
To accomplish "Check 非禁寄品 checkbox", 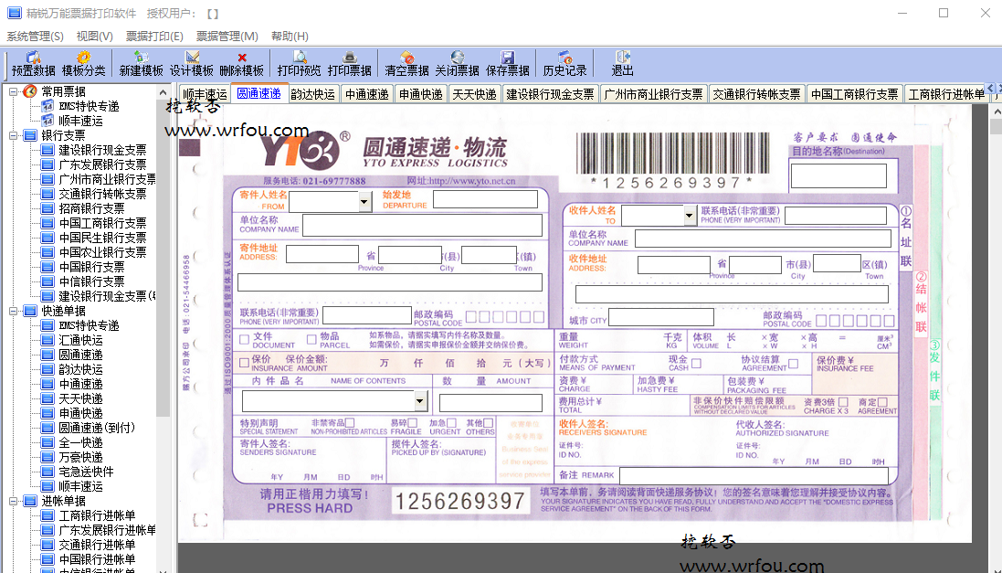I will (350, 423).
